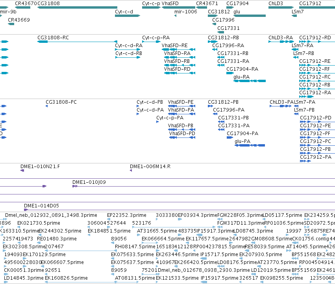Click the Dmel_neb_012932_0891_3498.3prime label
This screenshot has width=335, height=284.
[51, 215]
